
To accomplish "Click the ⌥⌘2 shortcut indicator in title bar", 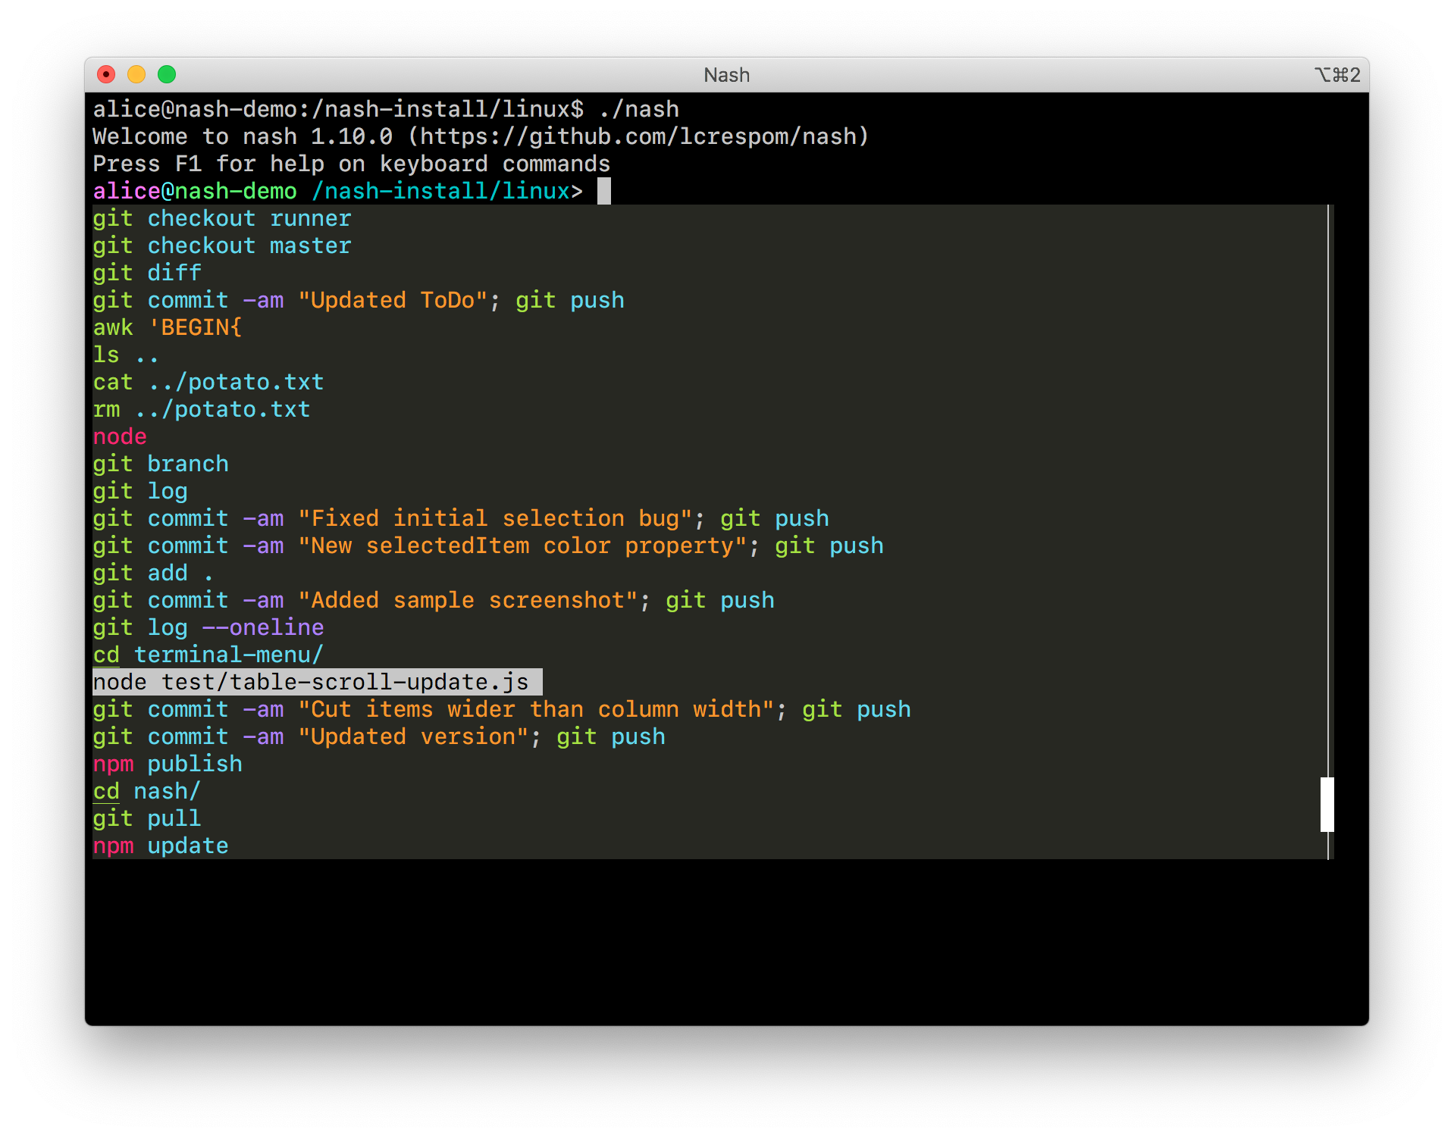I will click(1337, 75).
